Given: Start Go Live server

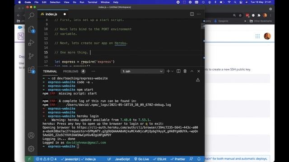Looking at the screenshot, I should (x=141, y=159).
